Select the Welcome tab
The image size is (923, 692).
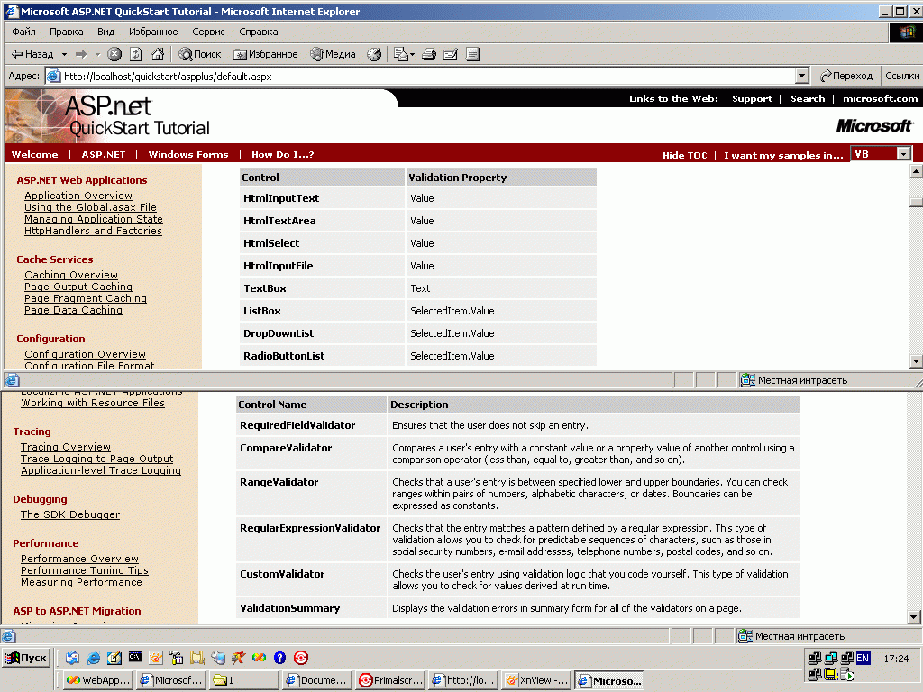tap(35, 154)
